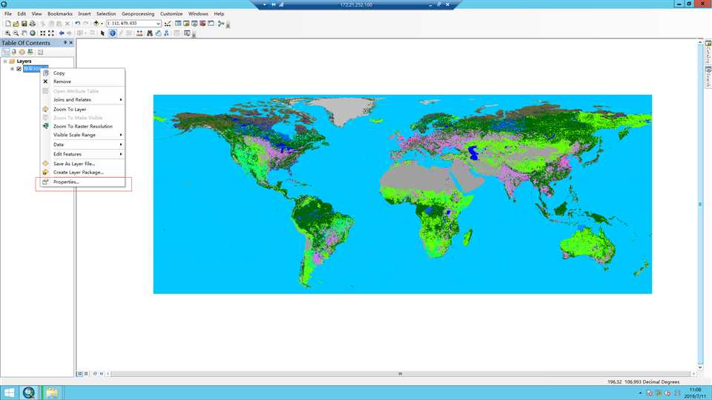Switch to List By Selection view
712x400 pixels.
coord(30,52)
